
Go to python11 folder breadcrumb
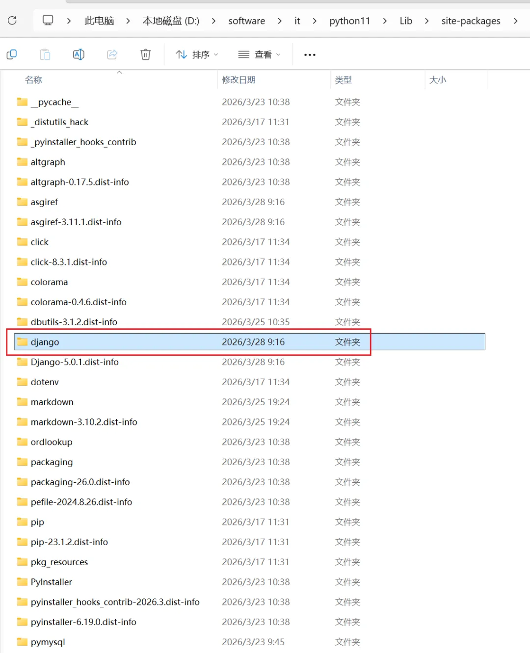(x=349, y=21)
